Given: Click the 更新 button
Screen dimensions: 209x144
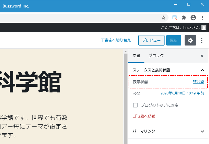Looking at the screenshot, I should (173, 40).
